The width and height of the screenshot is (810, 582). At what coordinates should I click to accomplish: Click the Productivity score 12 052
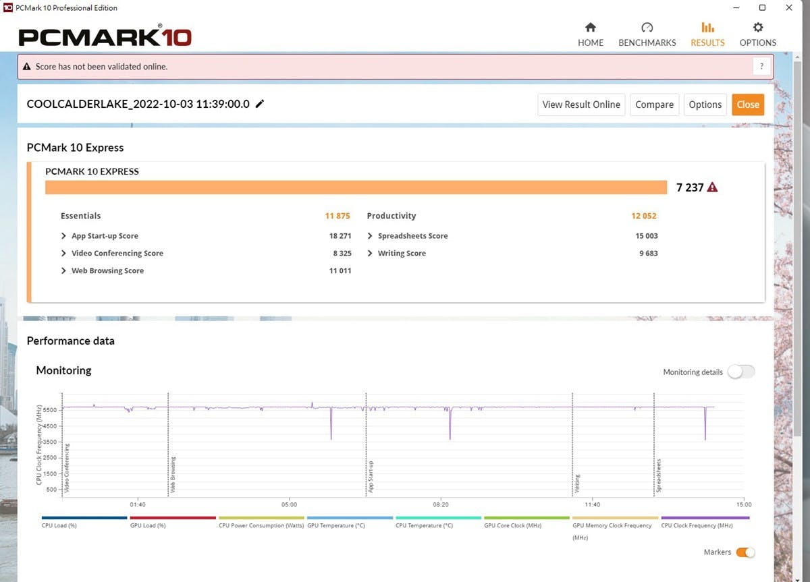pyautogui.click(x=644, y=216)
